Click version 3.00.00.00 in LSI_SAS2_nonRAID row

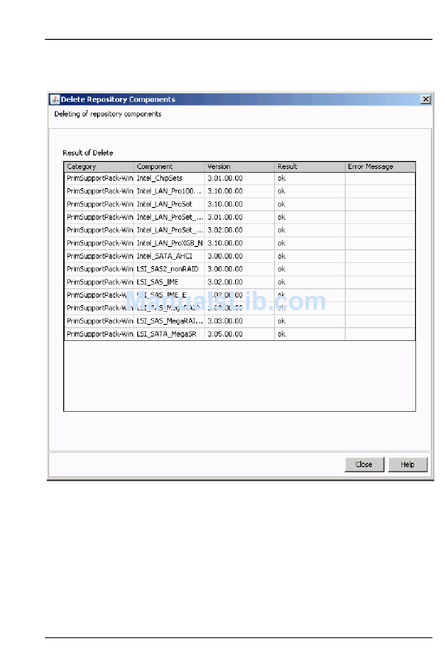pos(239,269)
